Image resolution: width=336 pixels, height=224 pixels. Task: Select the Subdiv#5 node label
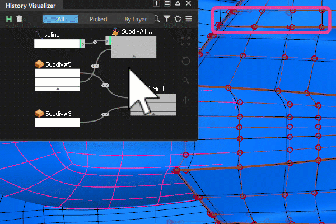(58, 64)
